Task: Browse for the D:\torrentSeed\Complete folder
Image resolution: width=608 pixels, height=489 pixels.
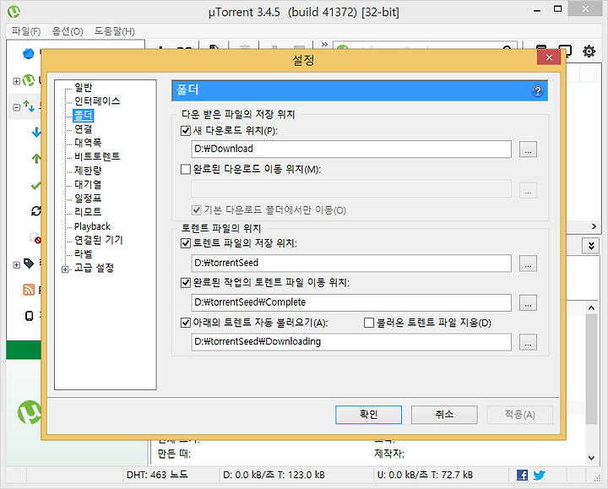Action: [528, 303]
